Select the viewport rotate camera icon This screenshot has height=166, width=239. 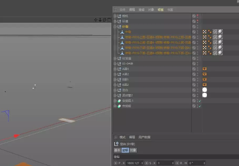[x=104, y=20]
